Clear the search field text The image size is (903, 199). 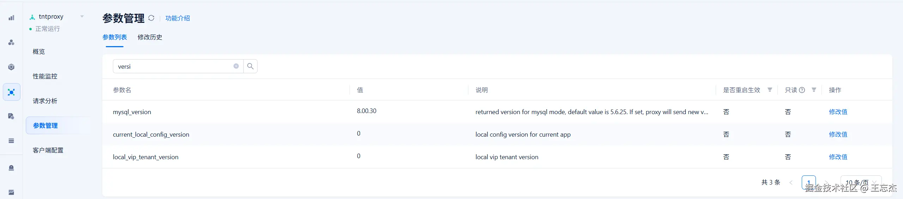(x=236, y=66)
